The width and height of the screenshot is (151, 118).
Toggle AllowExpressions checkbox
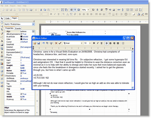click(21, 34)
